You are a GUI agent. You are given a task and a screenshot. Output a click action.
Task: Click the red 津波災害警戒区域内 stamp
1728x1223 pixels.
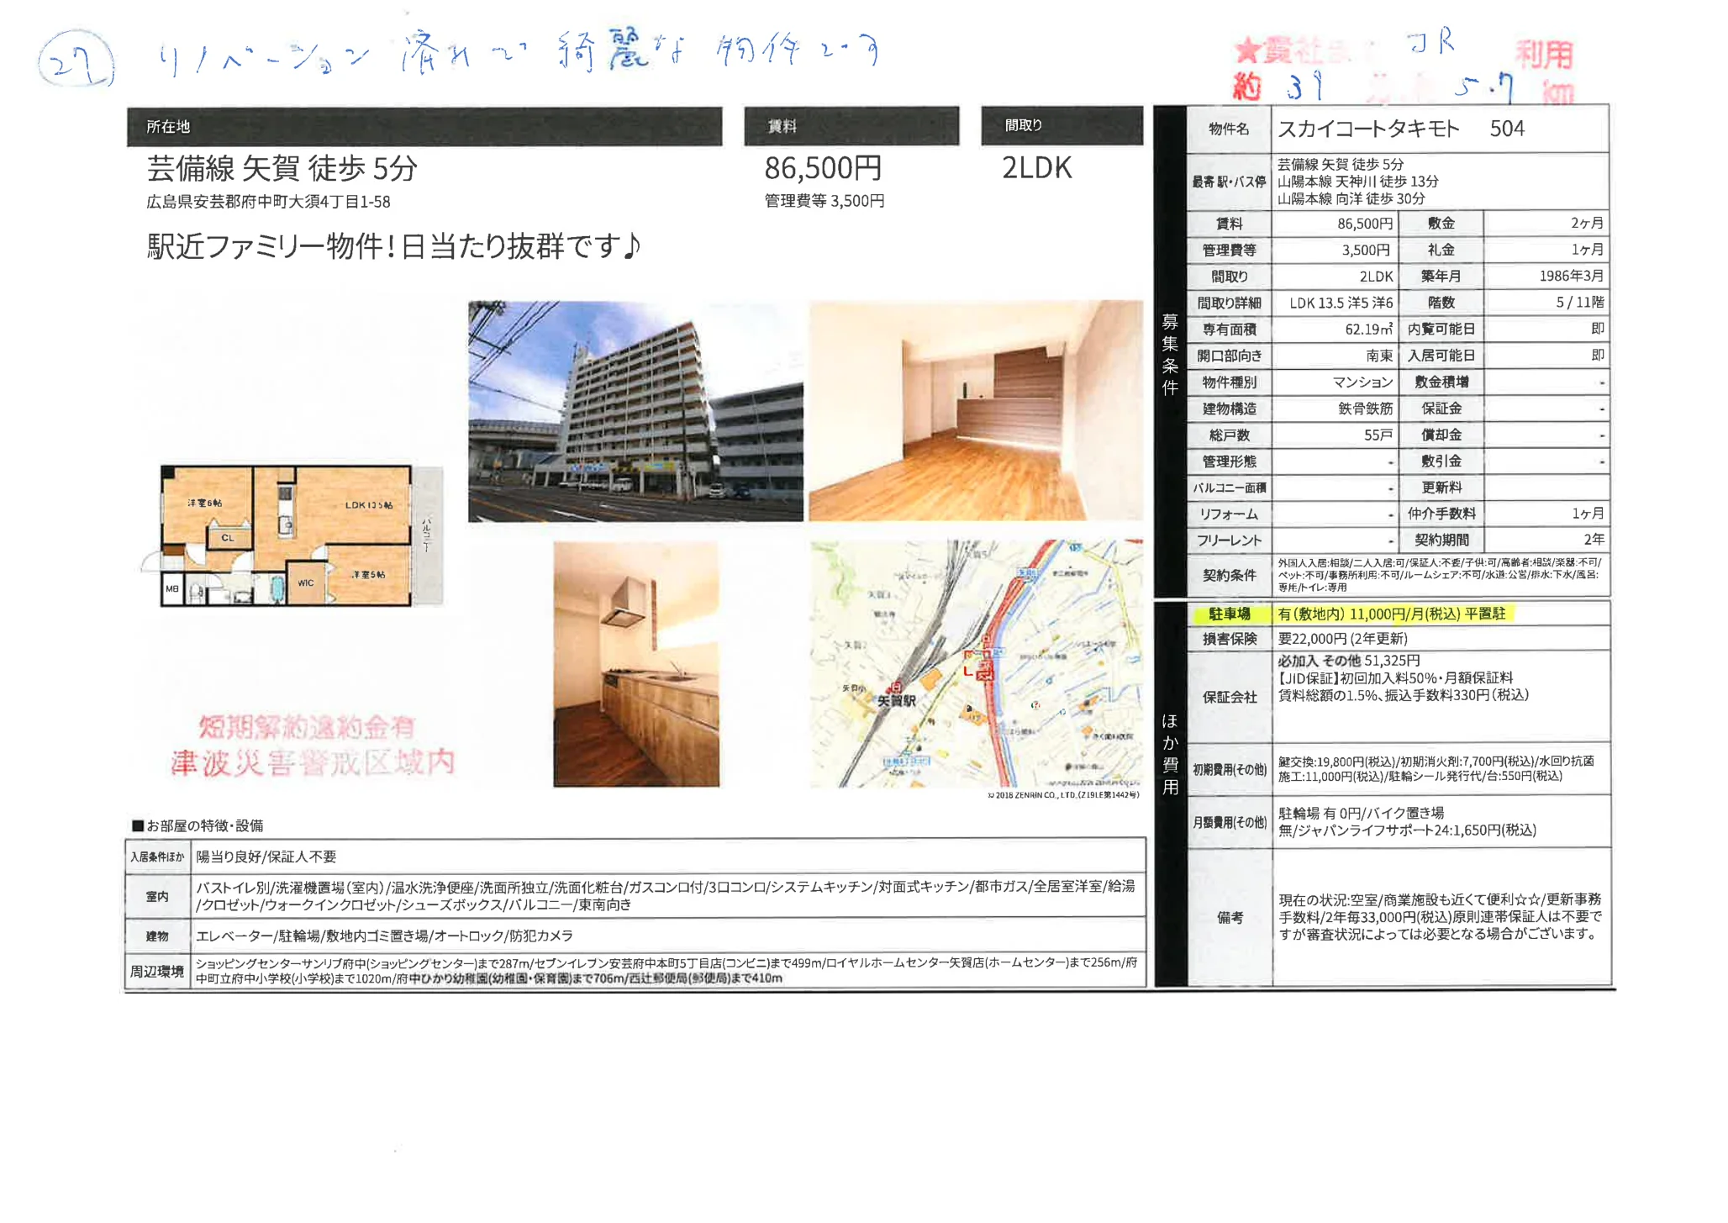(313, 762)
